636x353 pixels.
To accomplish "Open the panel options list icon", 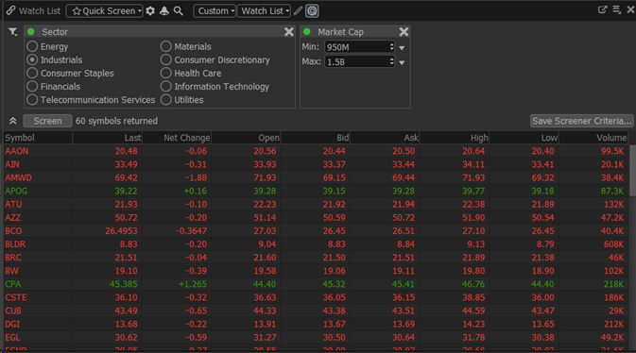I will pos(616,9).
